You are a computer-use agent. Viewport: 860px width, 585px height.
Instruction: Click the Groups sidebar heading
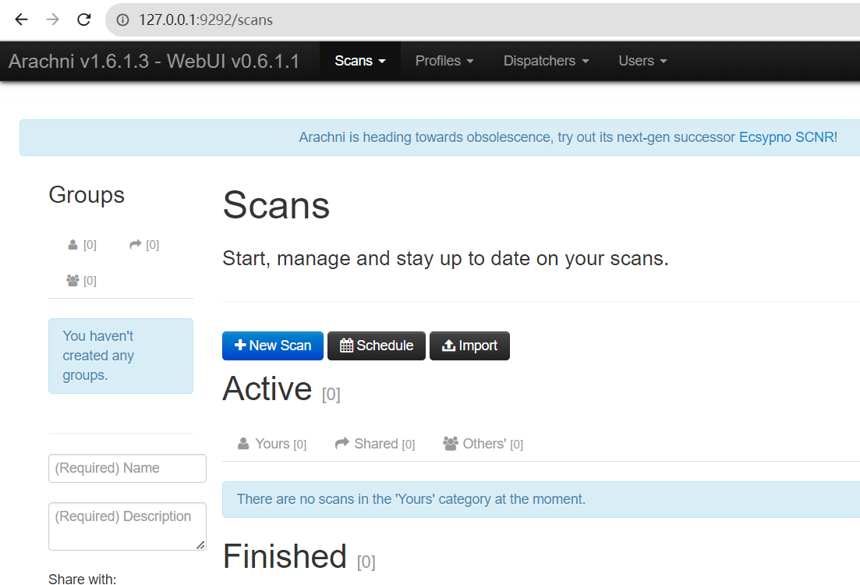click(87, 195)
